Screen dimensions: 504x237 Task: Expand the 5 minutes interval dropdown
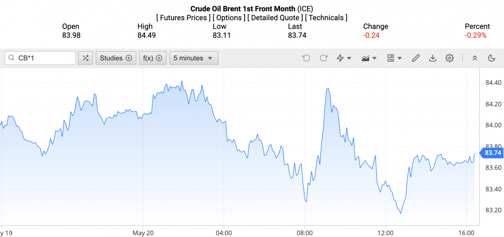coord(193,58)
